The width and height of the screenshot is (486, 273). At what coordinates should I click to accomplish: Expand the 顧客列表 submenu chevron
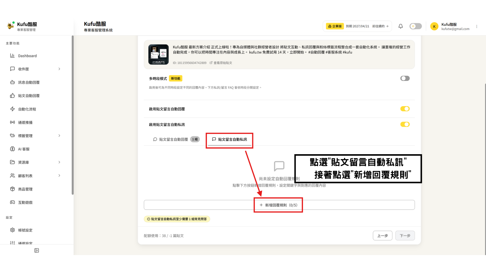click(x=59, y=175)
